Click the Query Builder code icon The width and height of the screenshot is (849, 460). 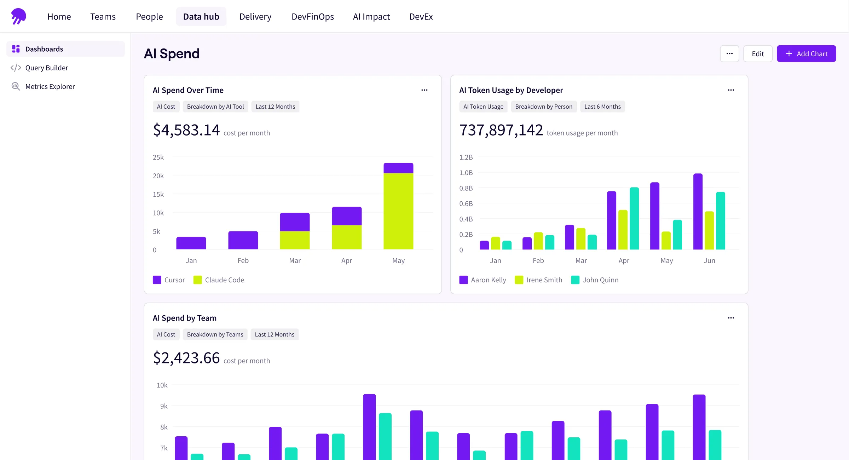(x=16, y=68)
